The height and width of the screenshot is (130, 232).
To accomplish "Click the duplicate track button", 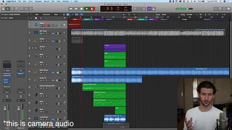I will click(36, 18).
